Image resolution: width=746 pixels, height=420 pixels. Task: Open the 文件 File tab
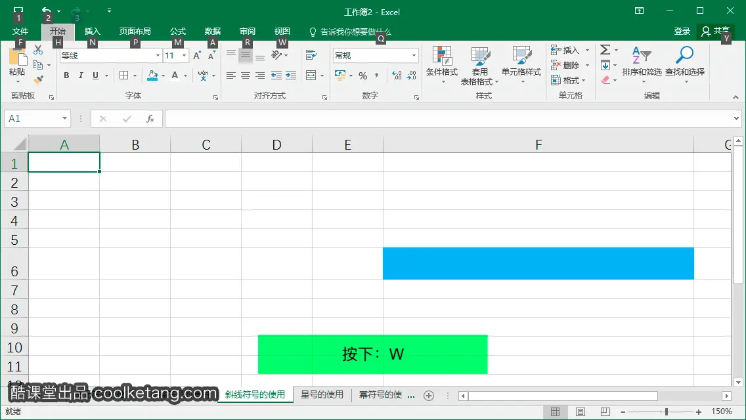pyautogui.click(x=20, y=31)
